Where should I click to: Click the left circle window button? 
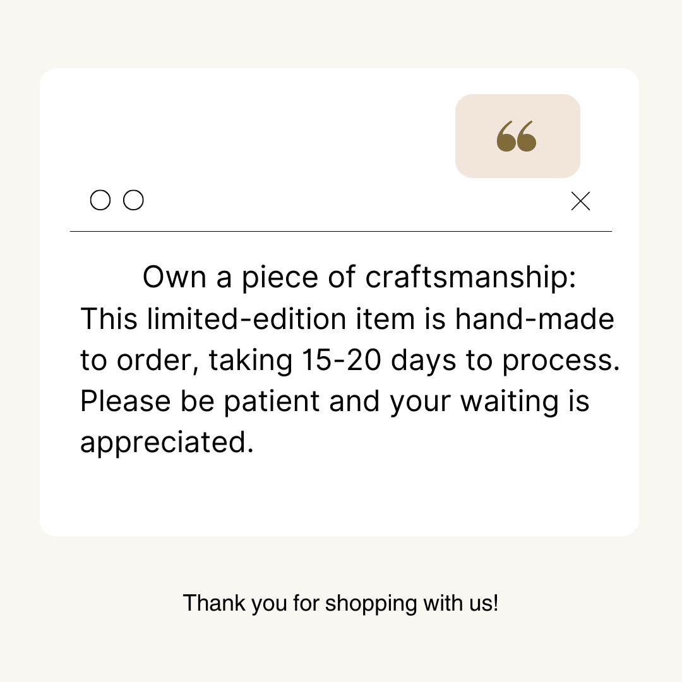pyautogui.click(x=100, y=200)
